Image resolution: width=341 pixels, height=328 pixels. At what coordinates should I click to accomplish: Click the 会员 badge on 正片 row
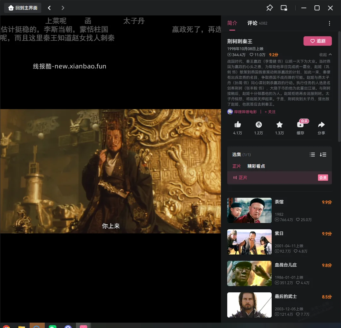tap(323, 178)
